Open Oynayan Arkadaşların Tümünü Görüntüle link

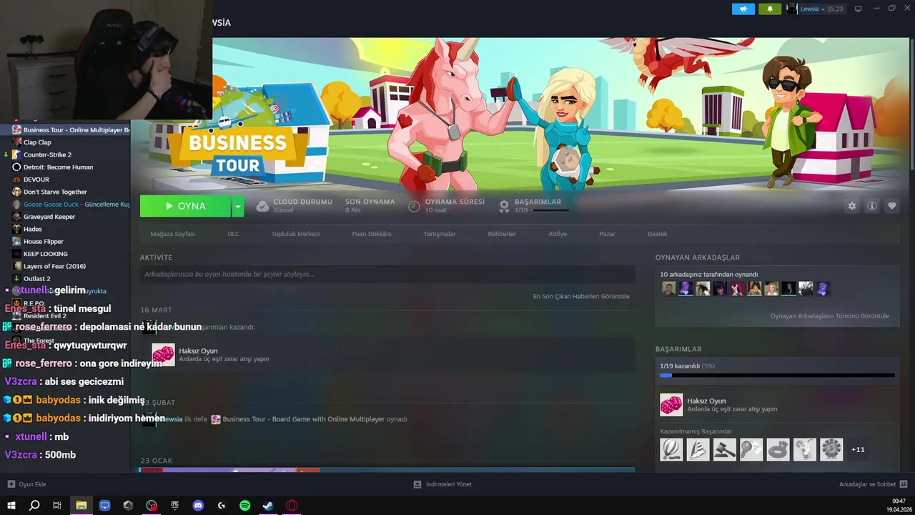(x=830, y=316)
